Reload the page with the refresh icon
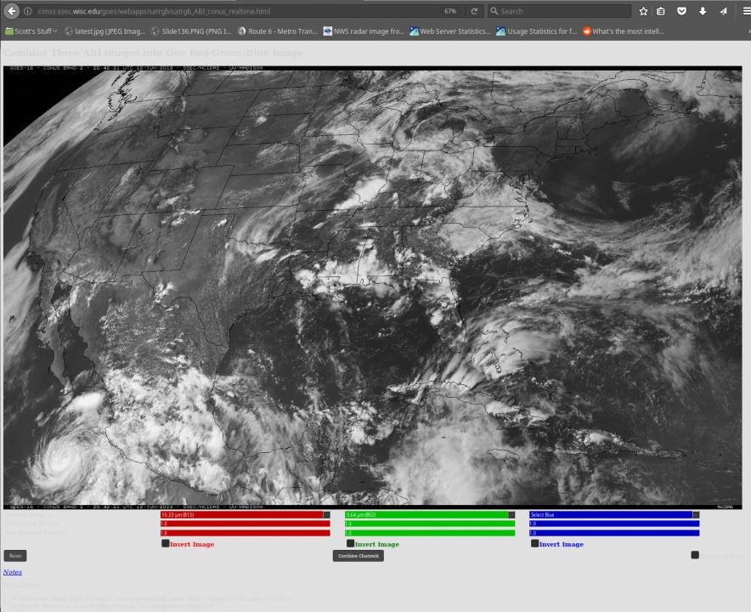The image size is (751, 612). [474, 11]
